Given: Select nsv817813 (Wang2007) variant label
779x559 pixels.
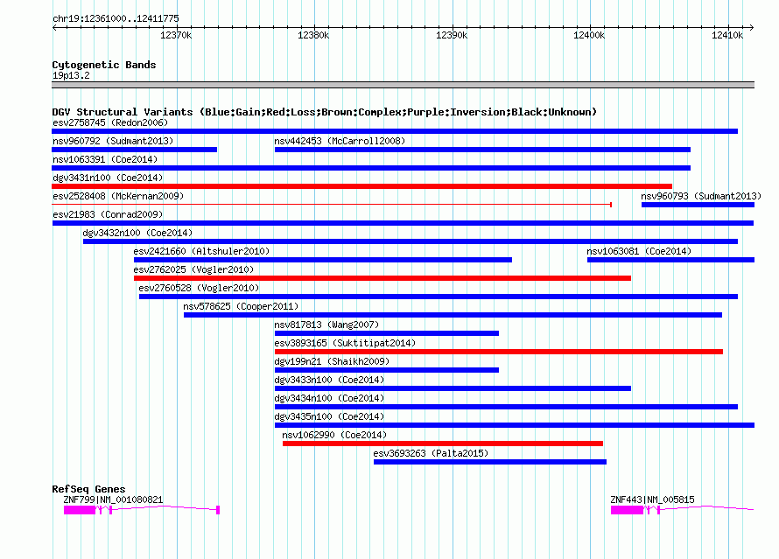Looking at the screenshot, I should (326, 325).
